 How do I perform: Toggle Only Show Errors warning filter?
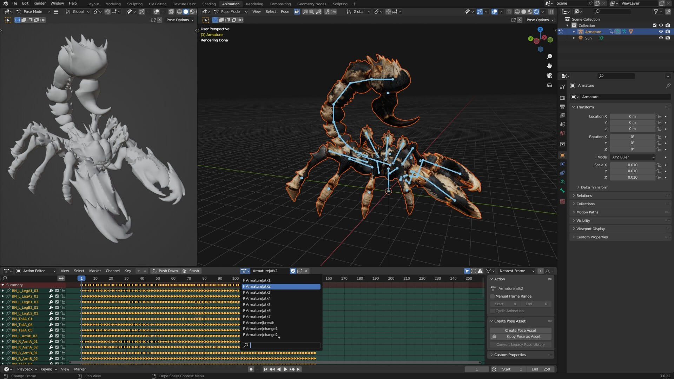click(480, 271)
